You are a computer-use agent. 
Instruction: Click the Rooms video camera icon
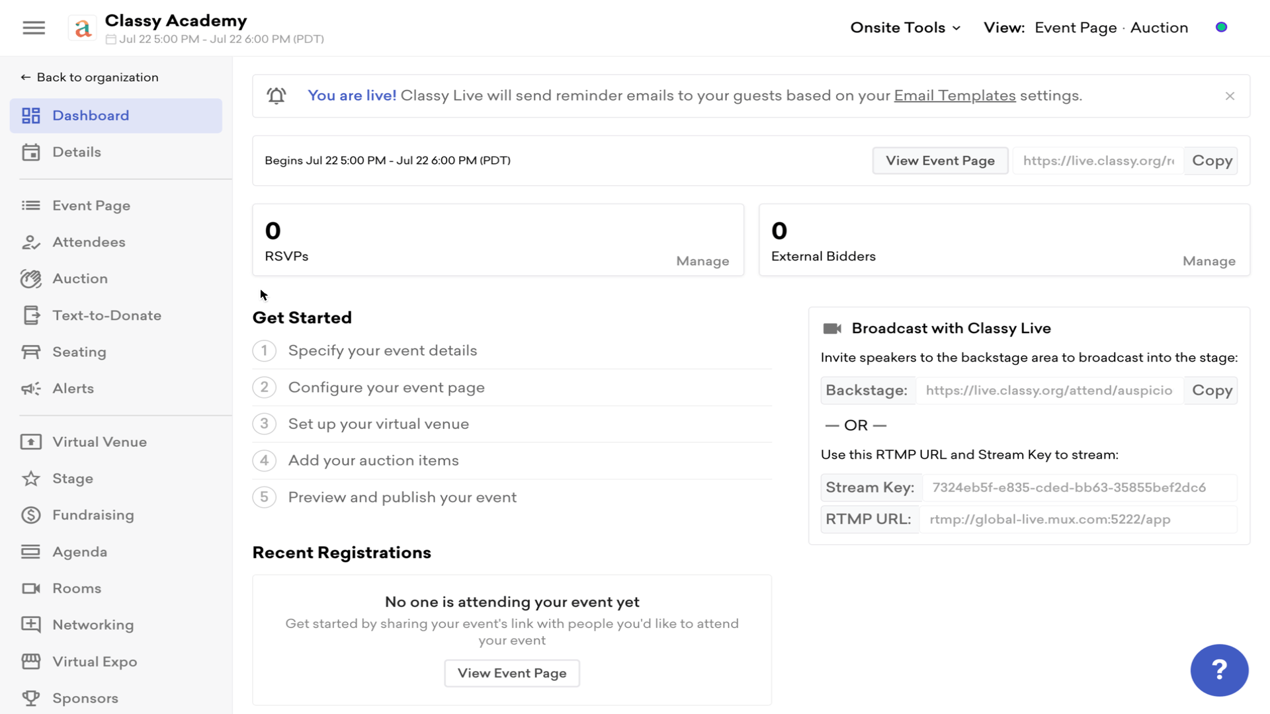(x=31, y=588)
